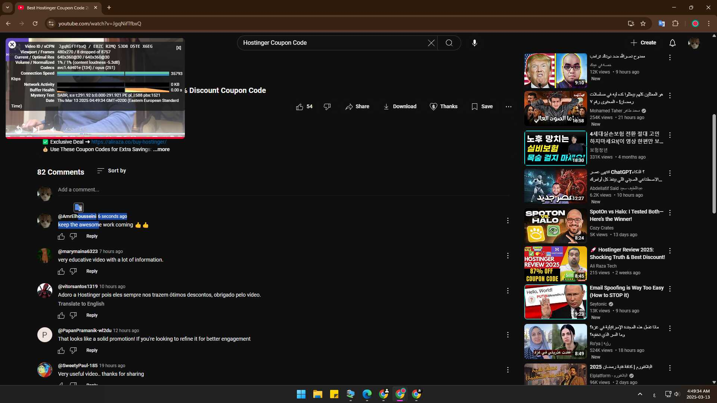Screen dimensions: 717x403
Task: Open options menu for @vitorsantos1319's comment
Action: point(508,291)
